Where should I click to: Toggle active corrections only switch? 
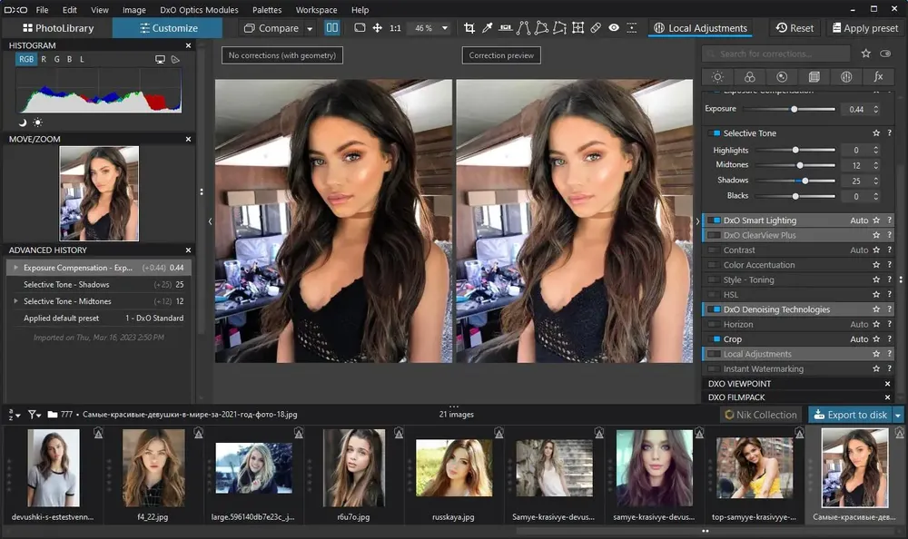point(884,54)
